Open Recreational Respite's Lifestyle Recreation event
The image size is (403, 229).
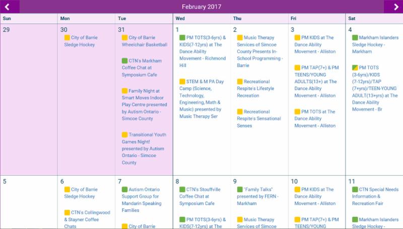(258, 89)
